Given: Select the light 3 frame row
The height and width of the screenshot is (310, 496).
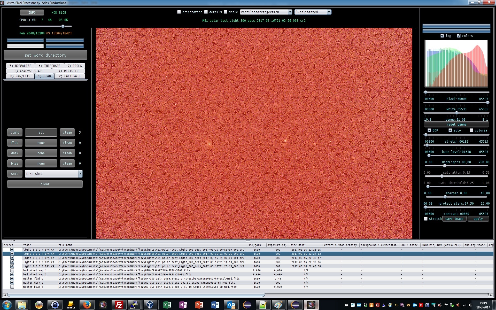Looking at the screenshot, I should point(248,258).
